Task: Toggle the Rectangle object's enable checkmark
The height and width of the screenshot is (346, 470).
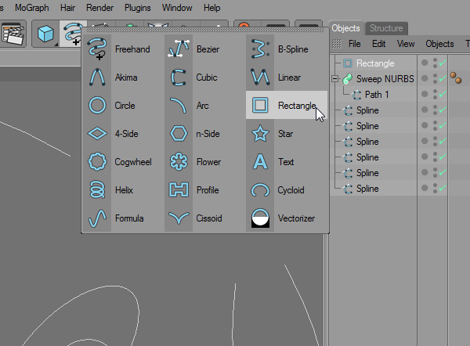Action: [443, 63]
